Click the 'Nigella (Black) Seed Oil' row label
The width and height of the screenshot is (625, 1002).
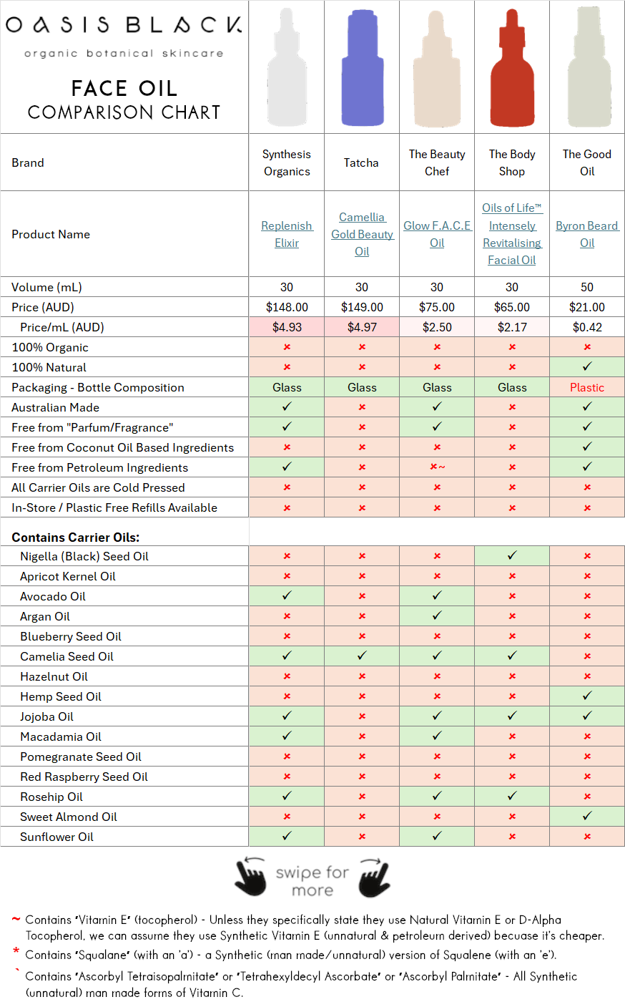click(84, 556)
